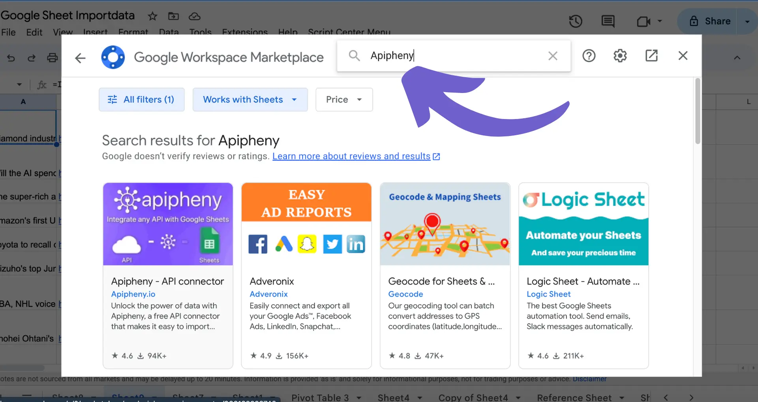Open the File menu

[8, 32]
